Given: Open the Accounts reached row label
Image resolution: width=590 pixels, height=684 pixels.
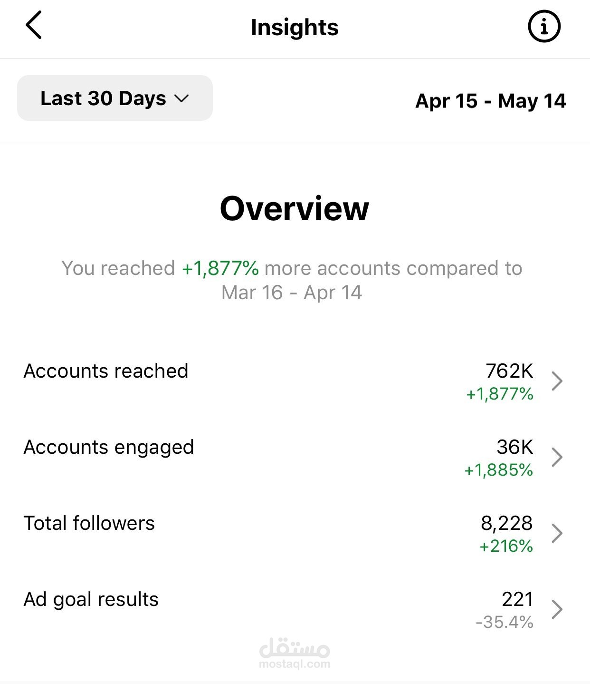Looking at the screenshot, I should (106, 371).
